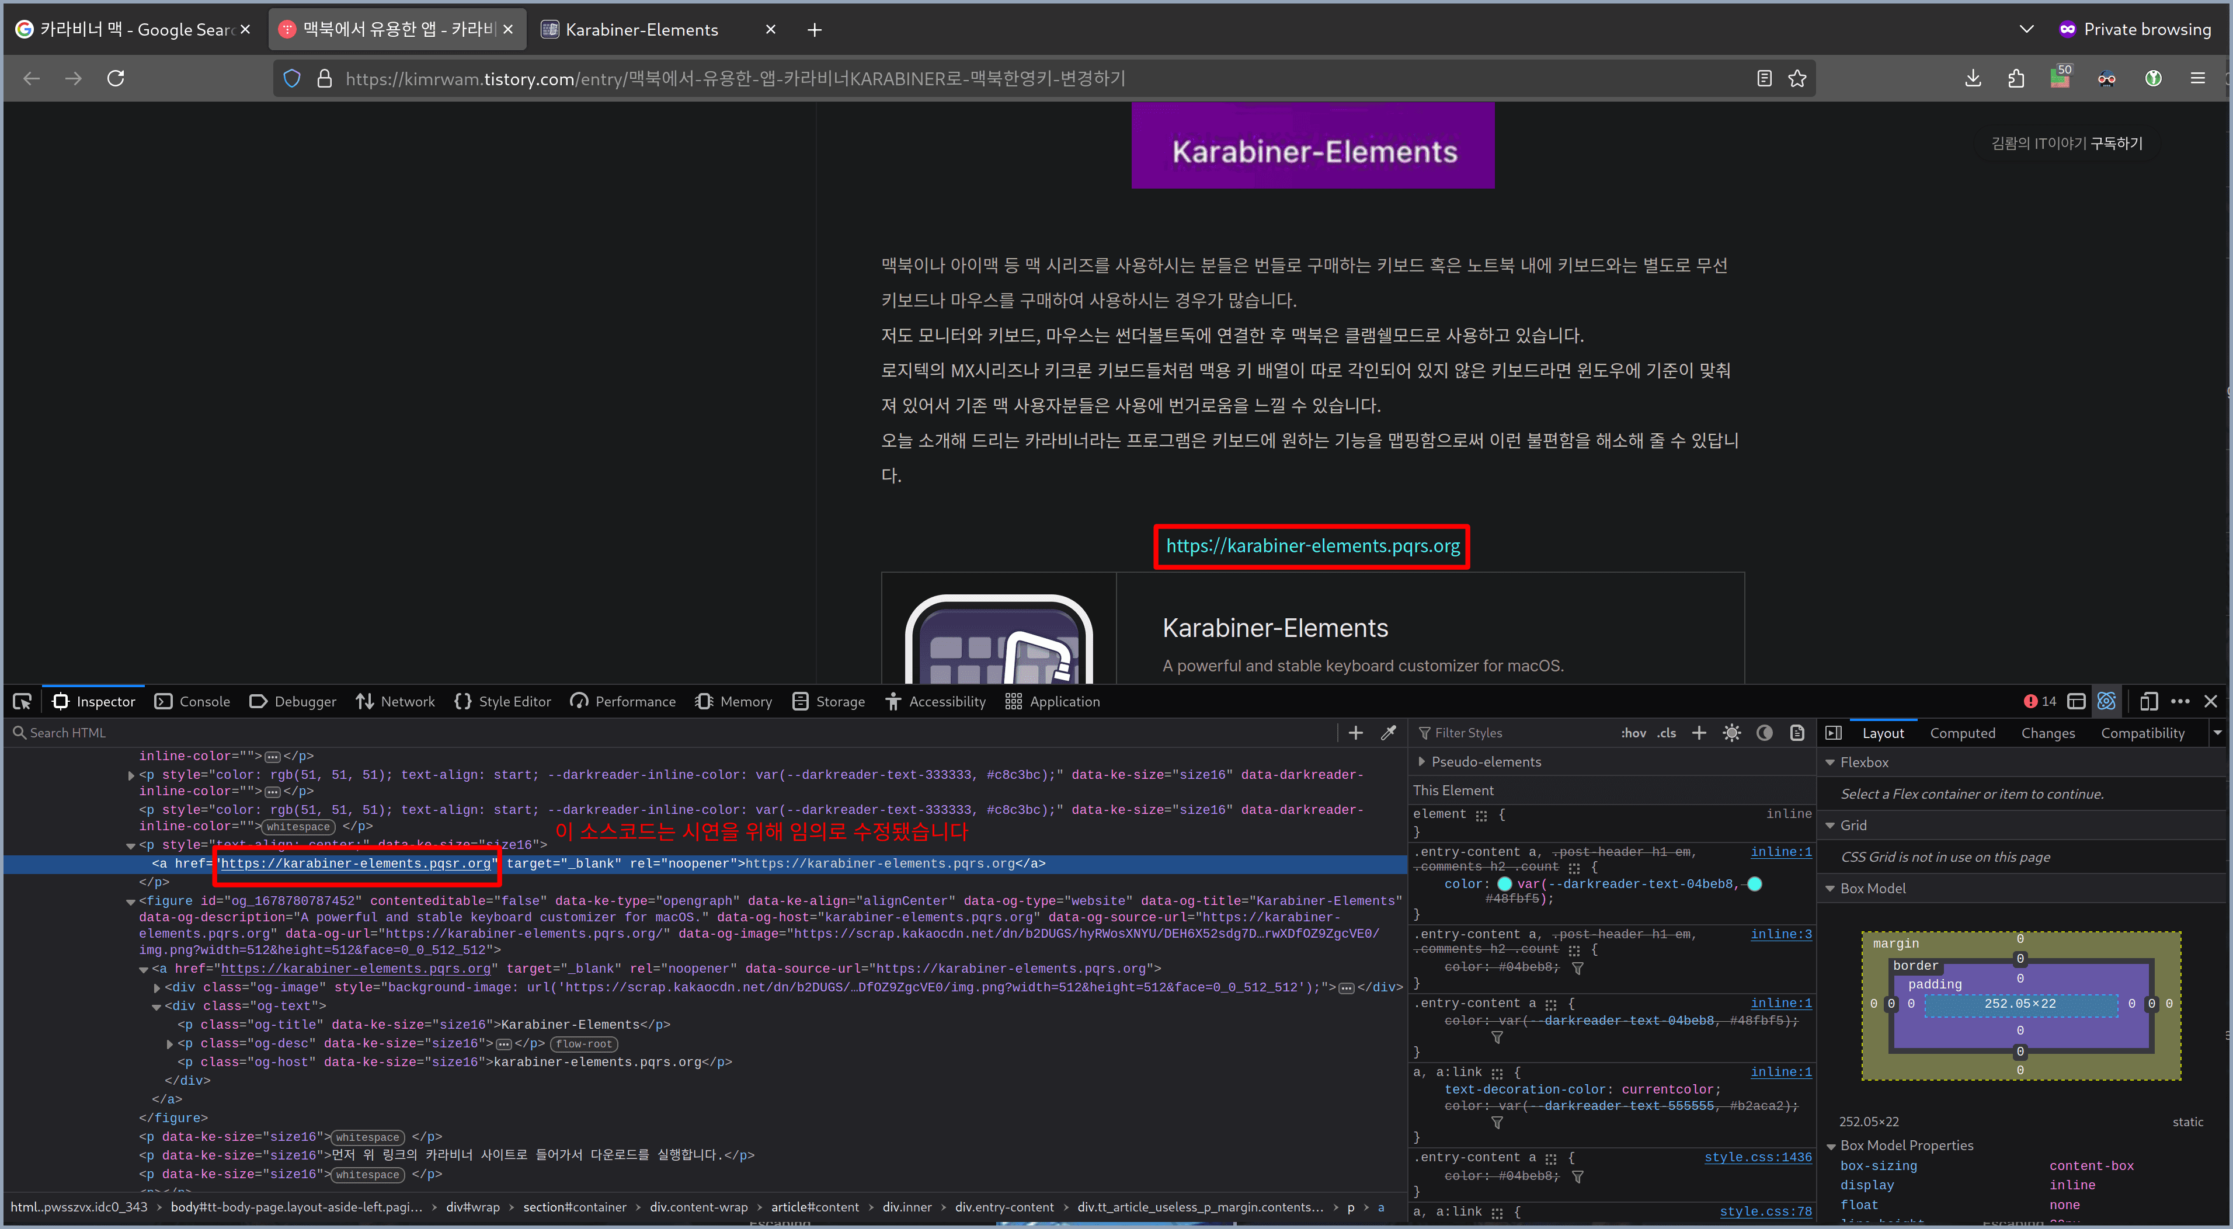Click first cyan color swatch in color rule
2233x1229 pixels.
(x=1505, y=884)
